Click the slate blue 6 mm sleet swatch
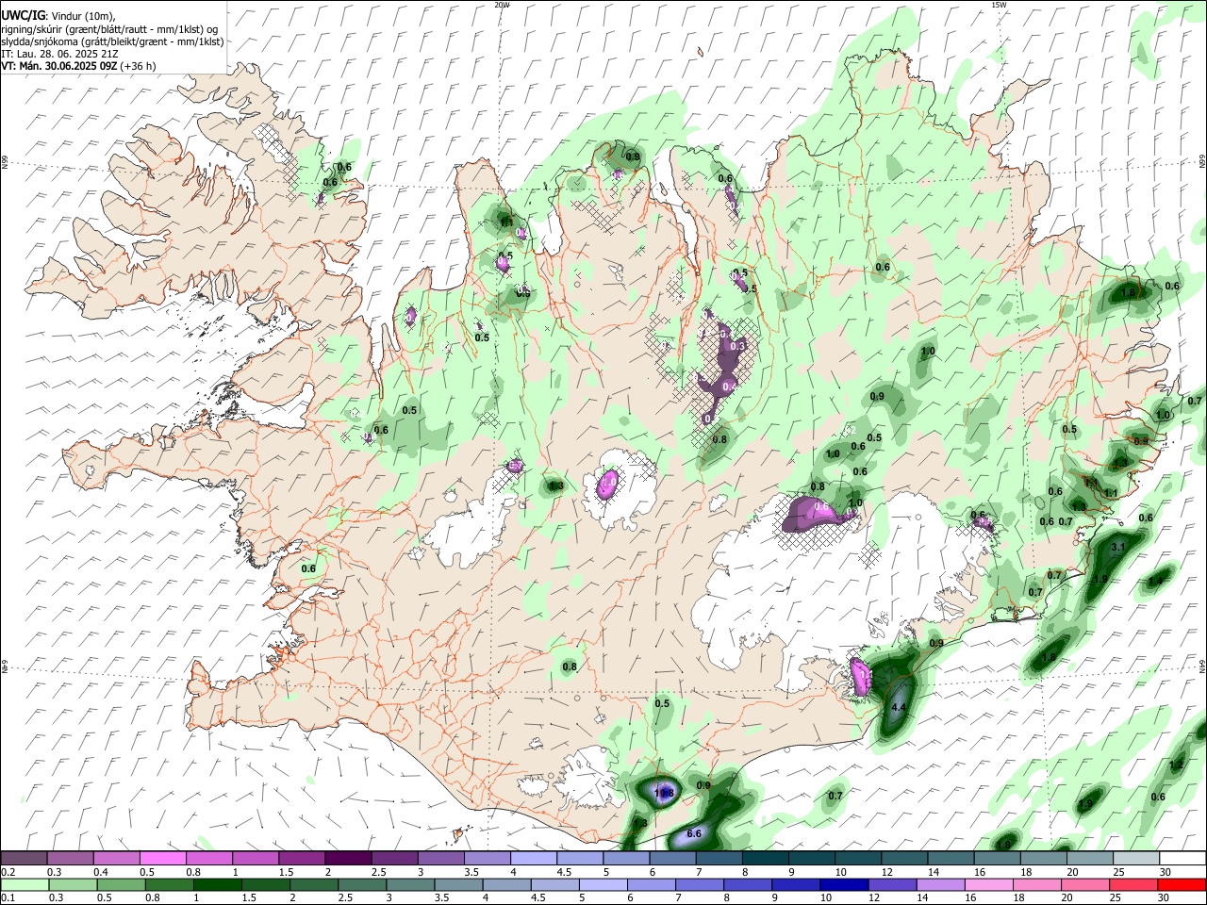The height and width of the screenshot is (905, 1207). (x=673, y=859)
